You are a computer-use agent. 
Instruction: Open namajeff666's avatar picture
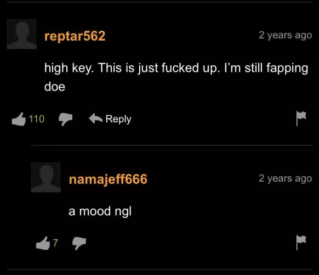[46, 177]
